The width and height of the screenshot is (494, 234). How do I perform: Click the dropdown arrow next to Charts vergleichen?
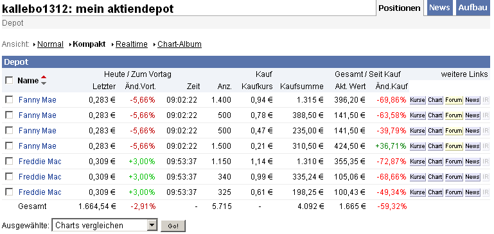click(152, 225)
